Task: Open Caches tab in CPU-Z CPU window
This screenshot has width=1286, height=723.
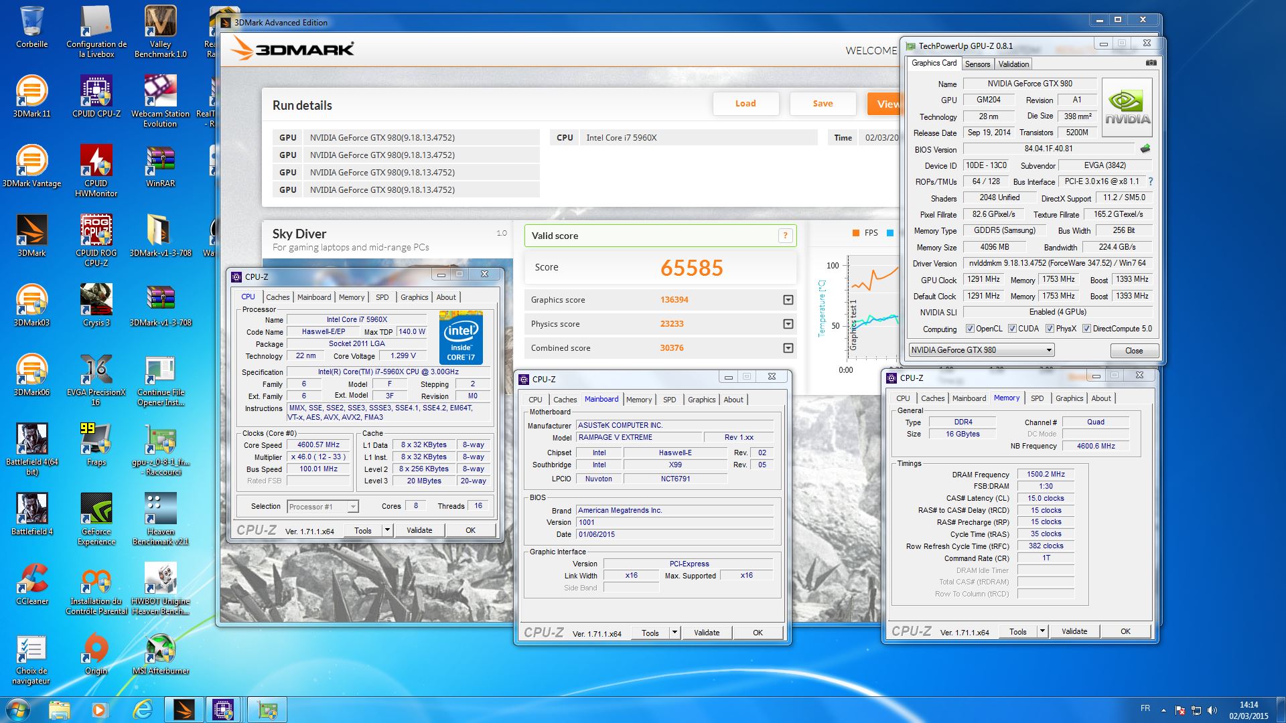Action: [277, 297]
